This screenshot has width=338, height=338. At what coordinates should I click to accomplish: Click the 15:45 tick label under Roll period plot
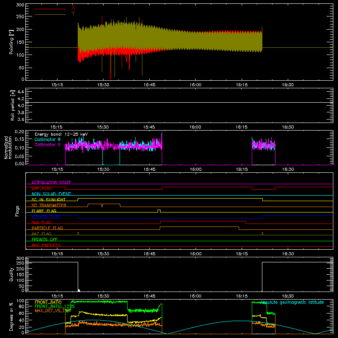coord(149,127)
